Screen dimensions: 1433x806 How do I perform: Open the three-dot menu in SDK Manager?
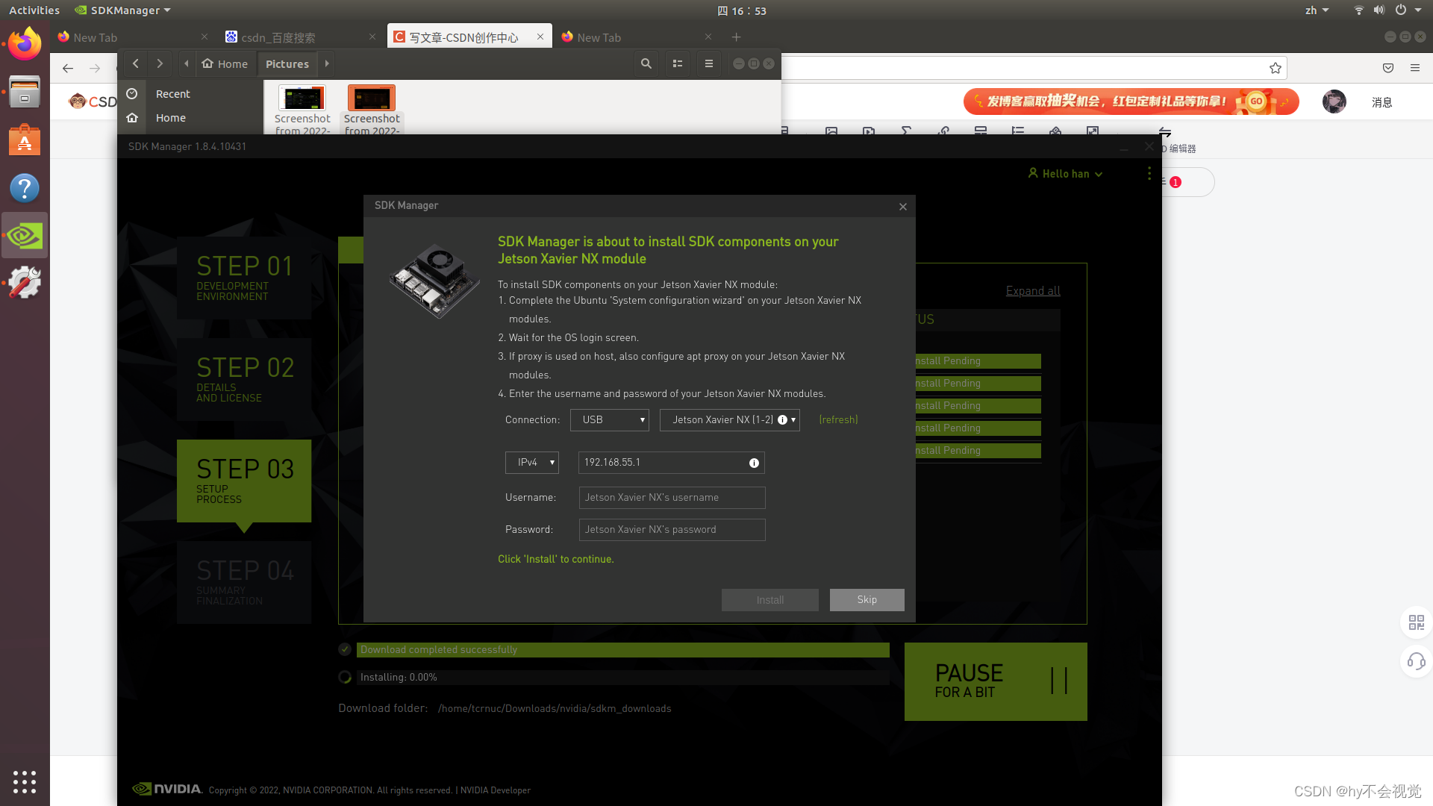(1149, 174)
